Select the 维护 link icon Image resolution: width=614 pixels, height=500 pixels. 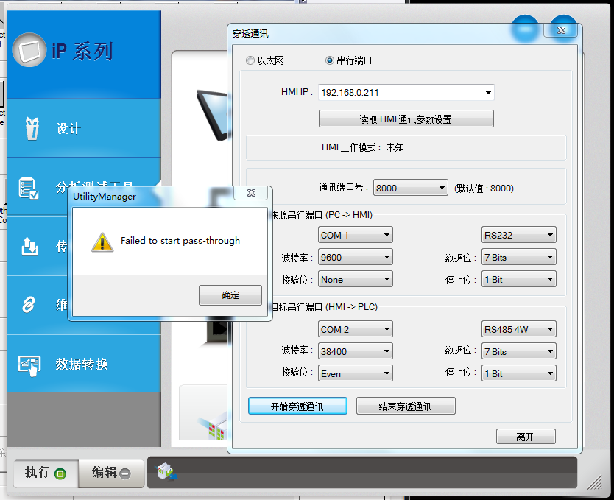tap(29, 305)
